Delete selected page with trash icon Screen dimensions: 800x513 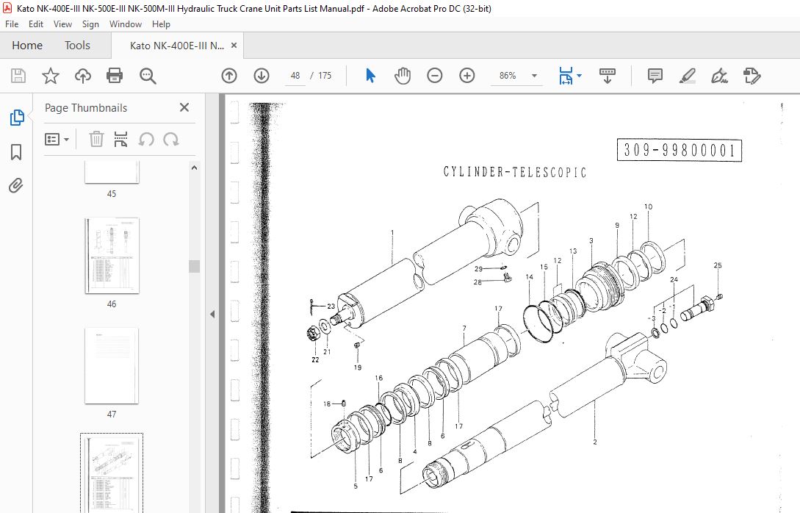[96, 139]
